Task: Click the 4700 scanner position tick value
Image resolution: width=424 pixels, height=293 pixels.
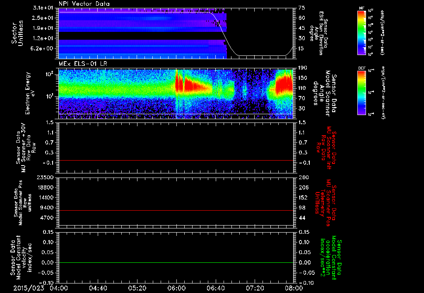Action: (x=47, y=218)
